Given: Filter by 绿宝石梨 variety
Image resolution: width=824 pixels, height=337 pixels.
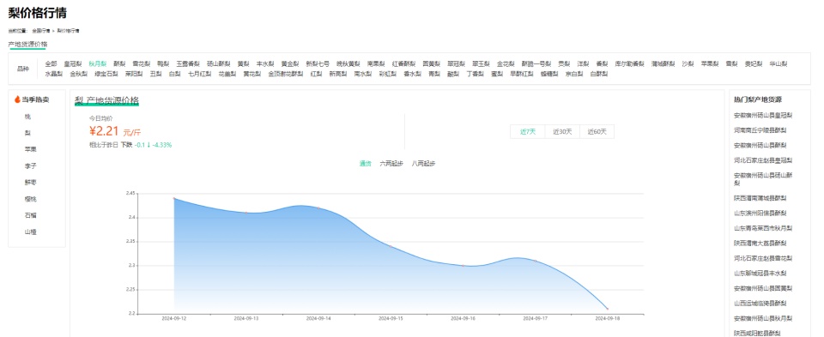Looking at the screenshot, I should (x=106, y=74).
